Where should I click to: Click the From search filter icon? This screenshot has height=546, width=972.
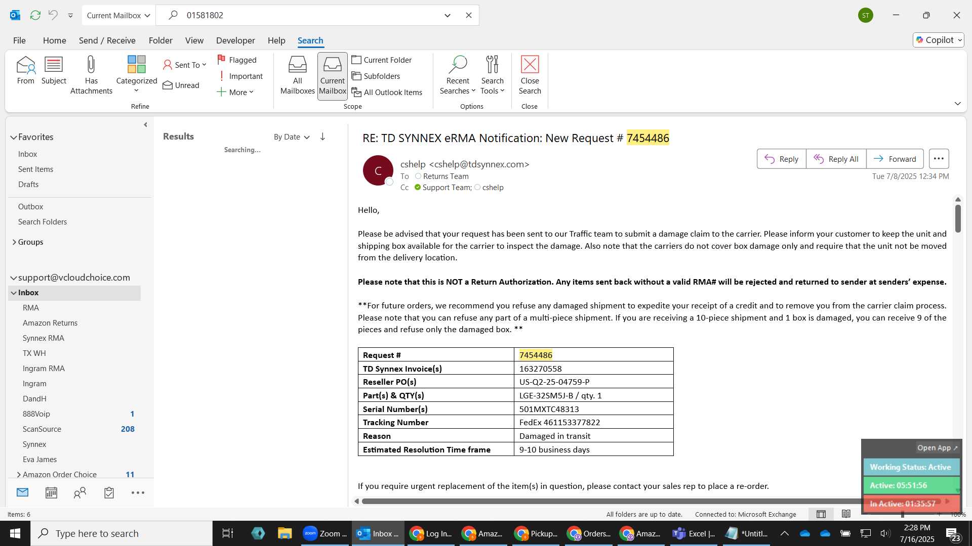coord(26,71)
